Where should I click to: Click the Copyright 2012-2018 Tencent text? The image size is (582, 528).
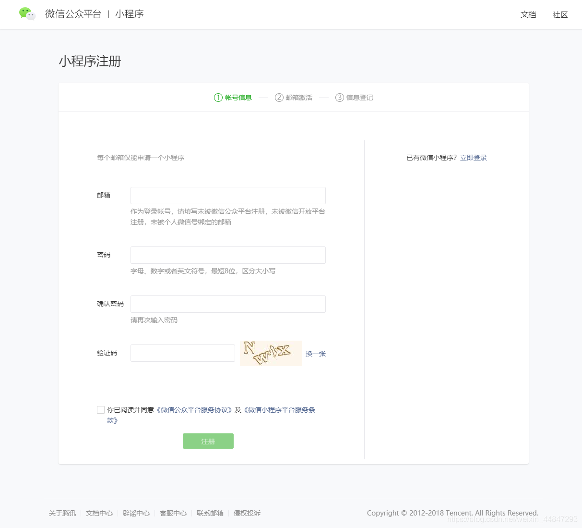pos(452,513)
